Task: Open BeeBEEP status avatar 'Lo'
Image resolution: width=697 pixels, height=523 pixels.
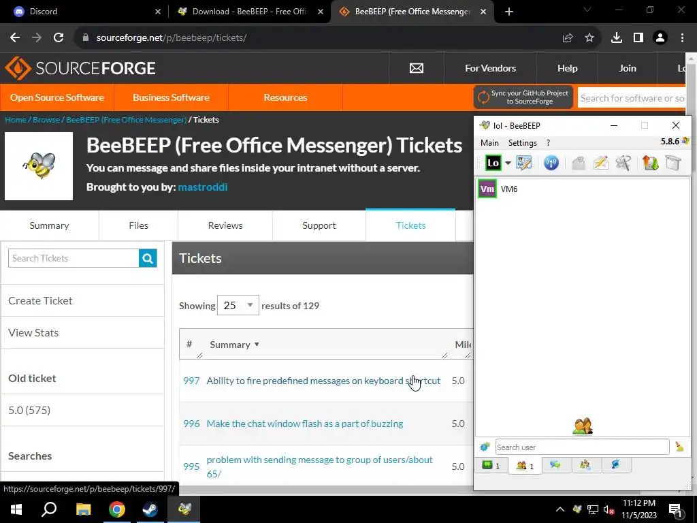Action: click(x=493, y=163)
